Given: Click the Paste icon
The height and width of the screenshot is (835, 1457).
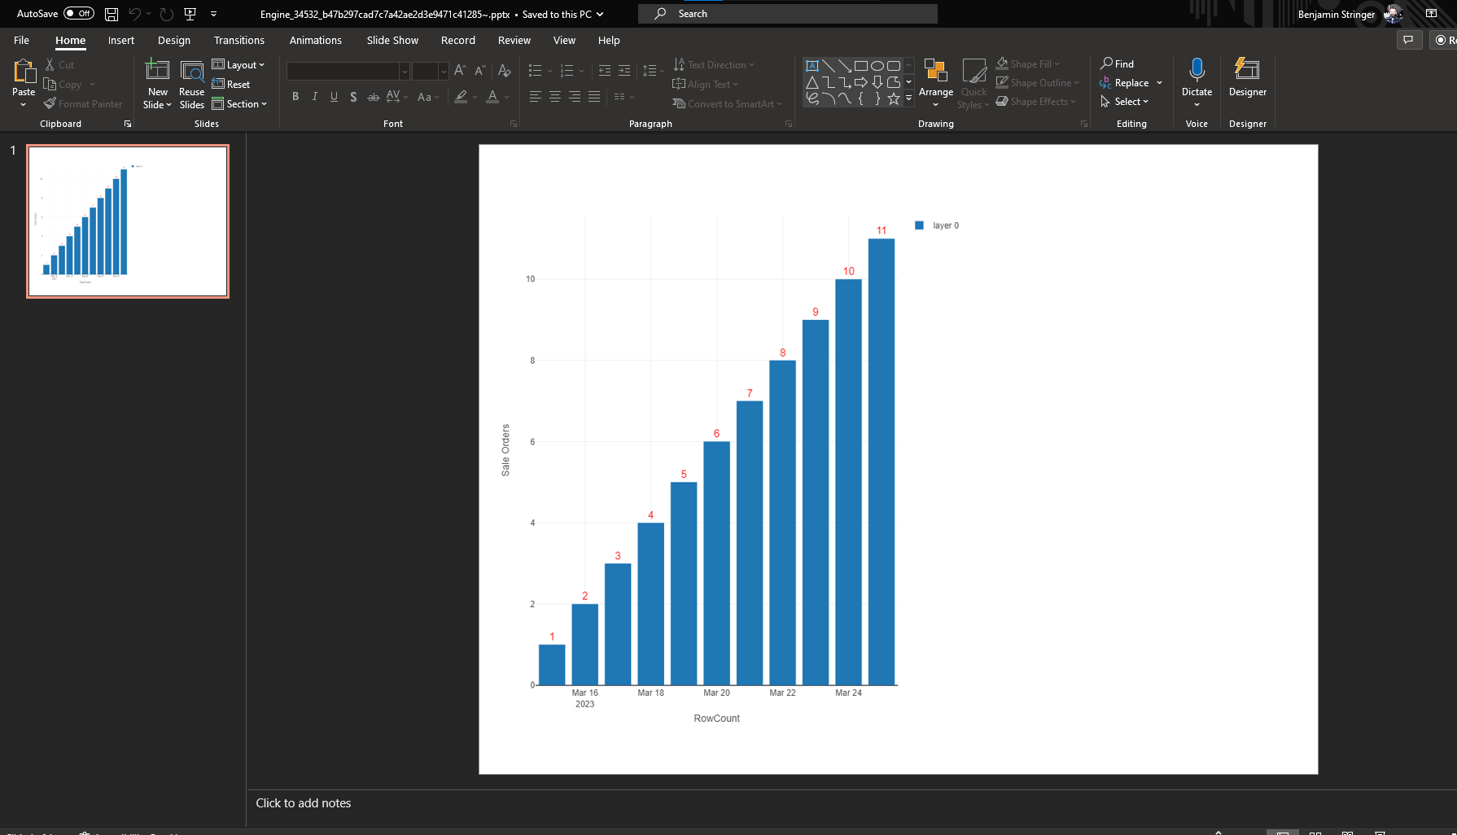Looking at the screenshot, I should point(24,73).
